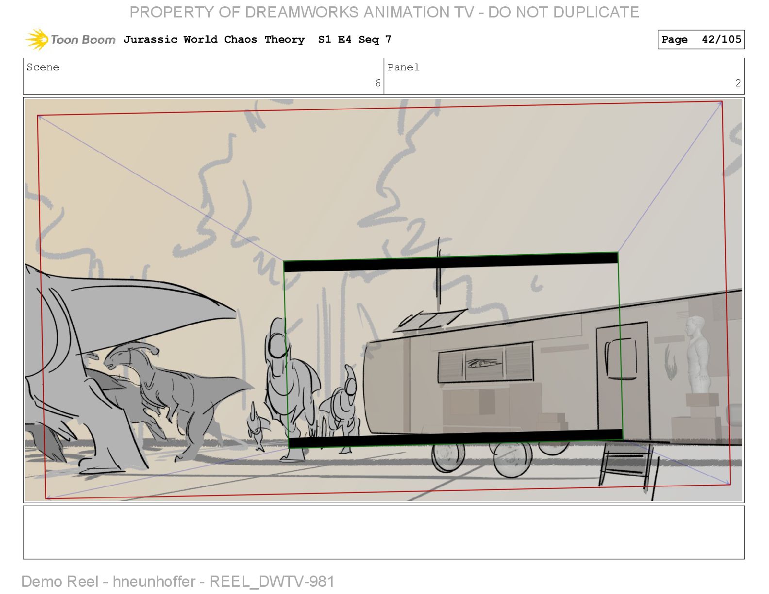Click scene number '6'

(378, 83)
